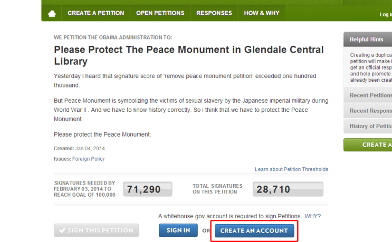Open the Foreign Policy issue link
This screenshot has height=242, width=392.
click(x=88, y=159)
